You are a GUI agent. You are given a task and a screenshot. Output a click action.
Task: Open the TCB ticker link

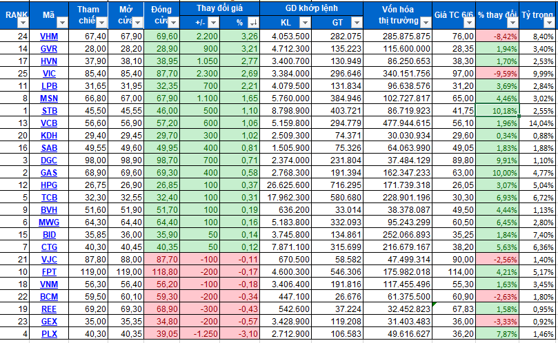click(x=49, y=198)
